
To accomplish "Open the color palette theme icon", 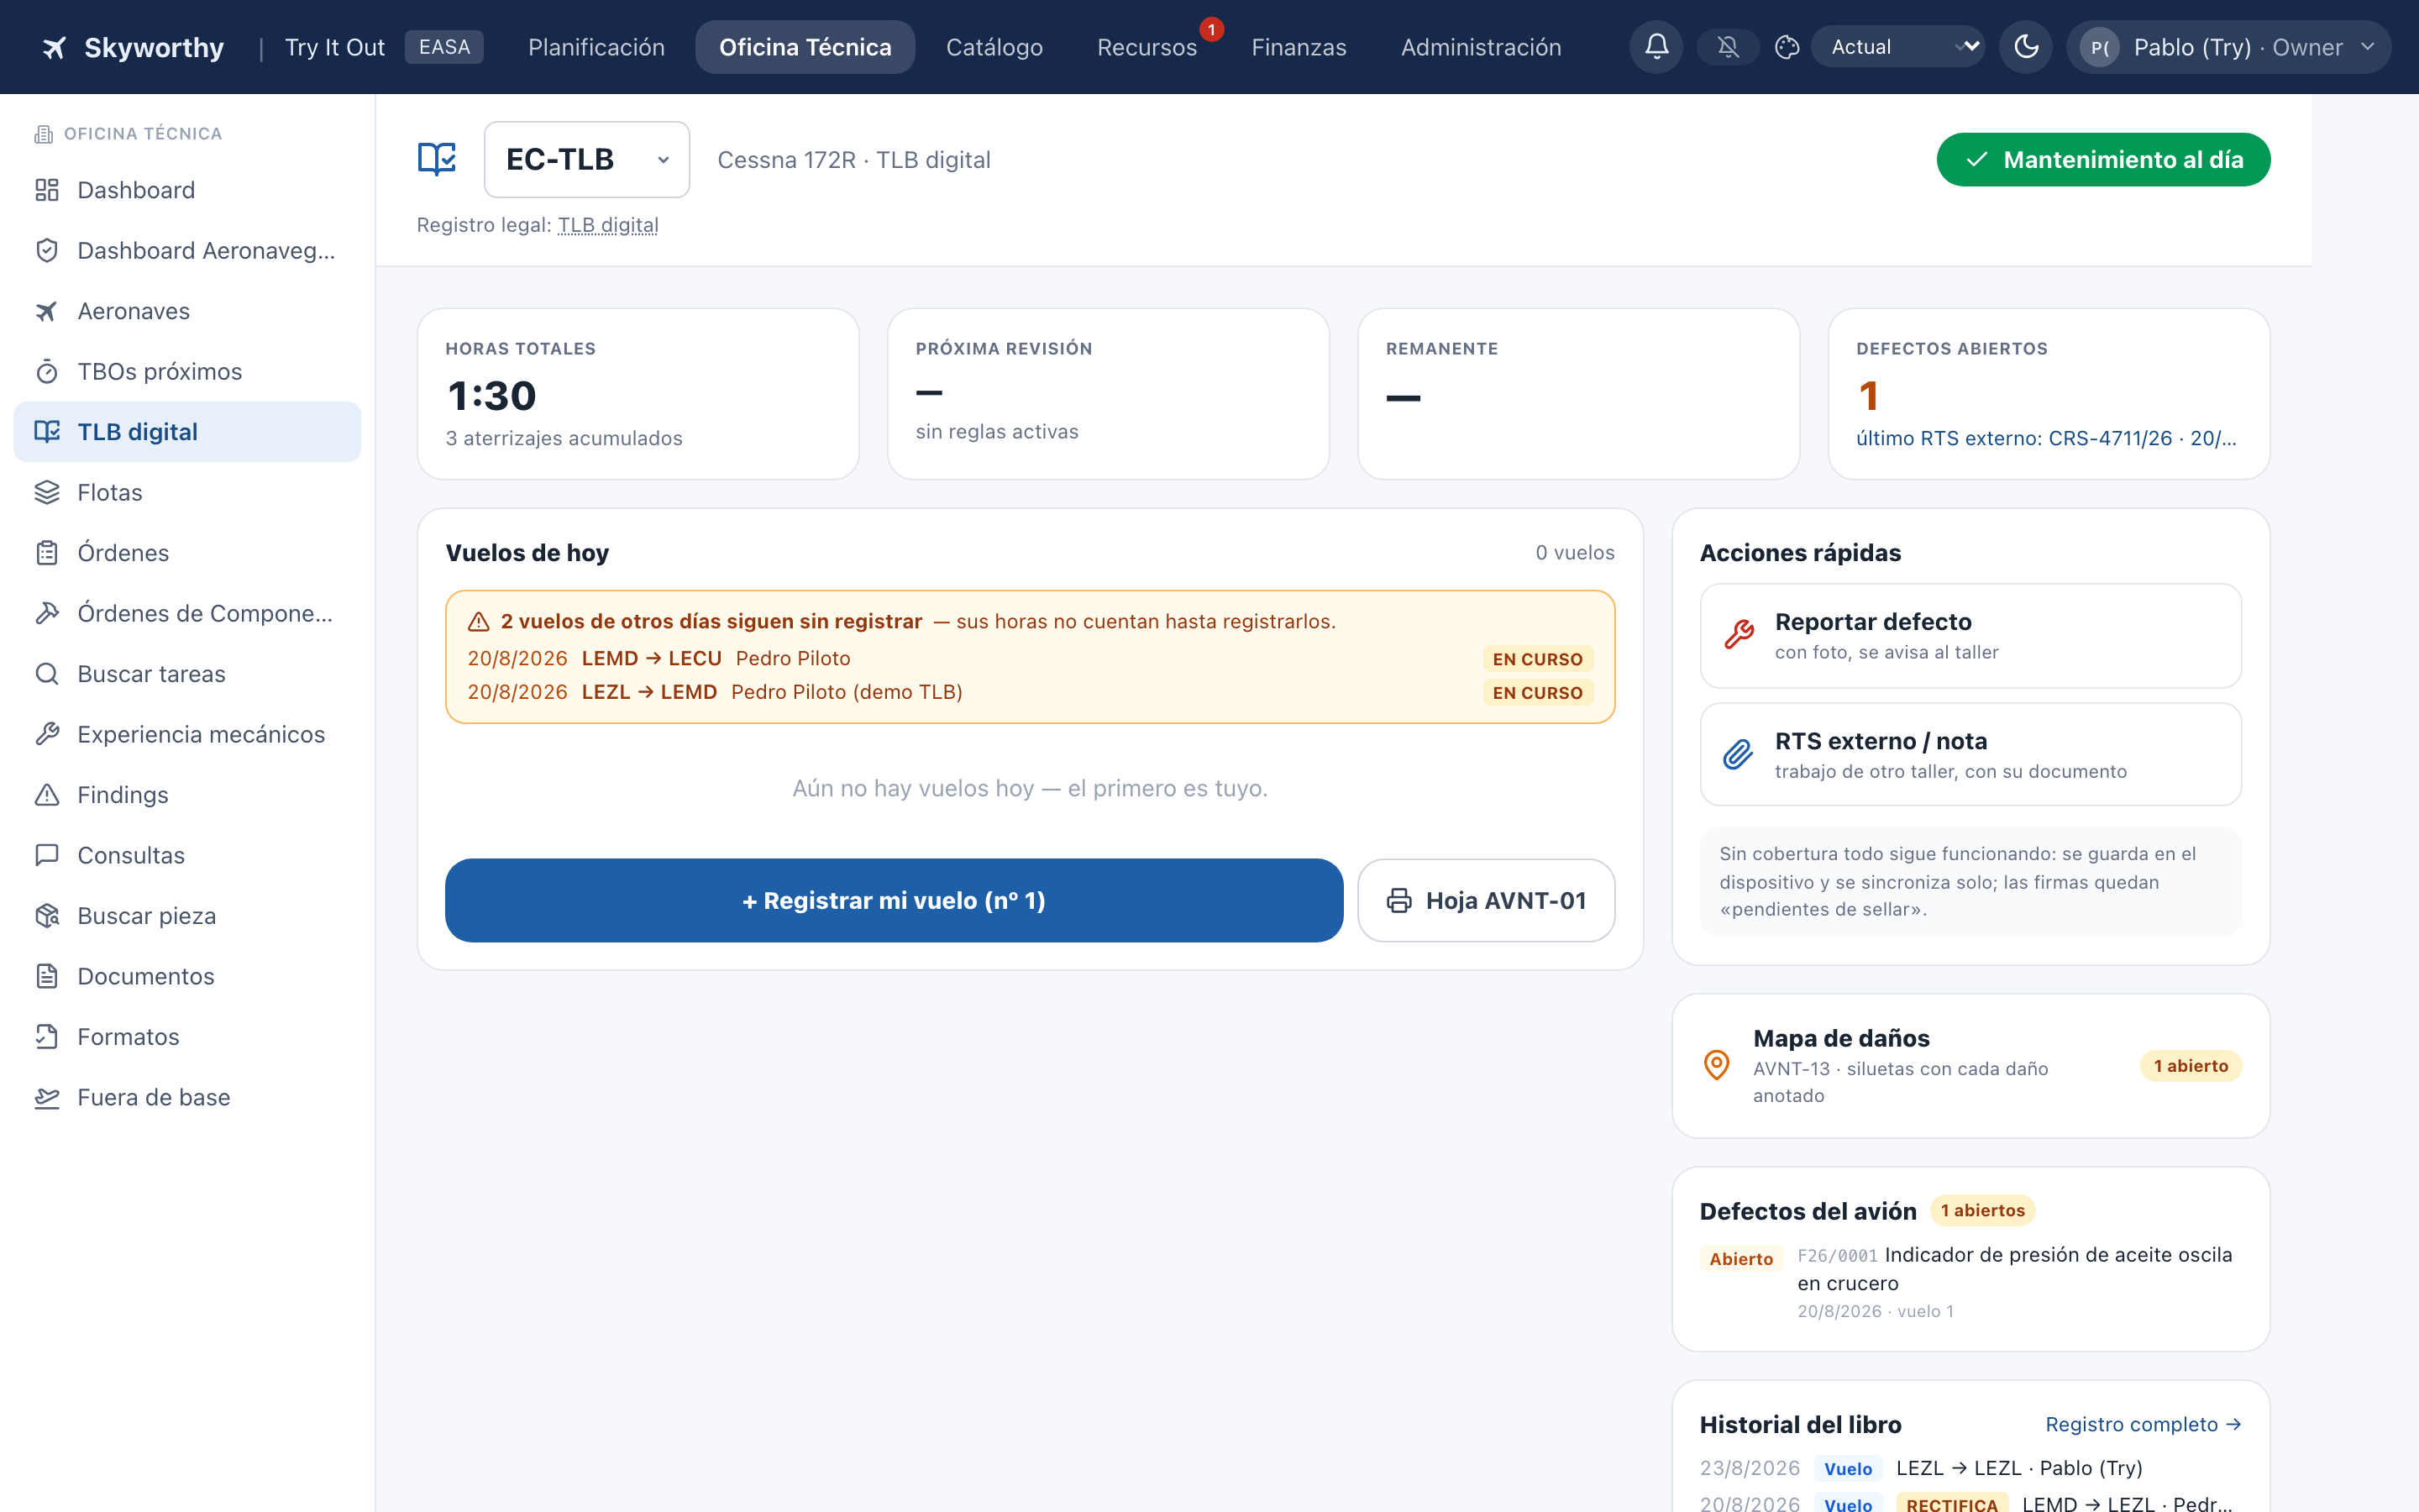I will click(x=1787, y=47).
